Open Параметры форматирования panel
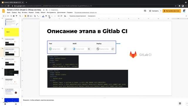The height and width of the screenshot is (106, 188). pos(78,16)
